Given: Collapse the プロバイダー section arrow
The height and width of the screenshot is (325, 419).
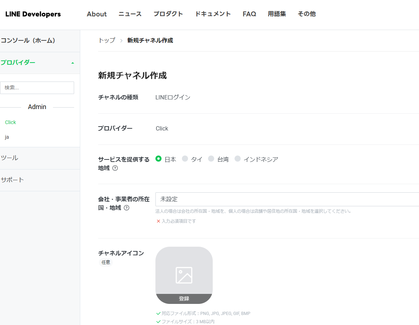Looking at the screenshot, I should tap(73, 63).
